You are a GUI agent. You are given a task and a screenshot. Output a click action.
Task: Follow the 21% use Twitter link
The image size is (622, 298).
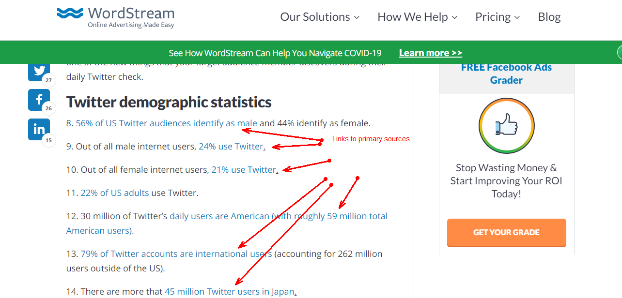point(243,169)
